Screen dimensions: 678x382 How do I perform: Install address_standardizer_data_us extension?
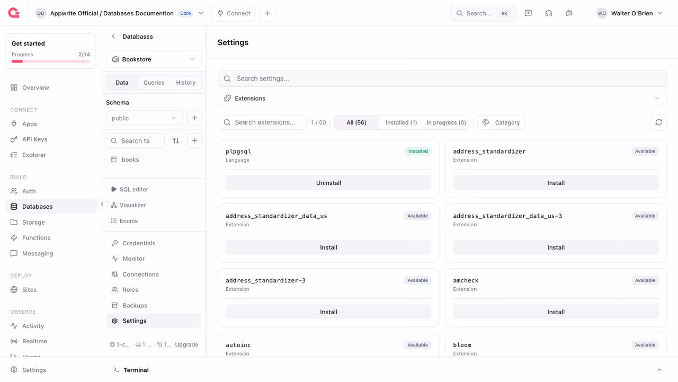click(328, 247)
